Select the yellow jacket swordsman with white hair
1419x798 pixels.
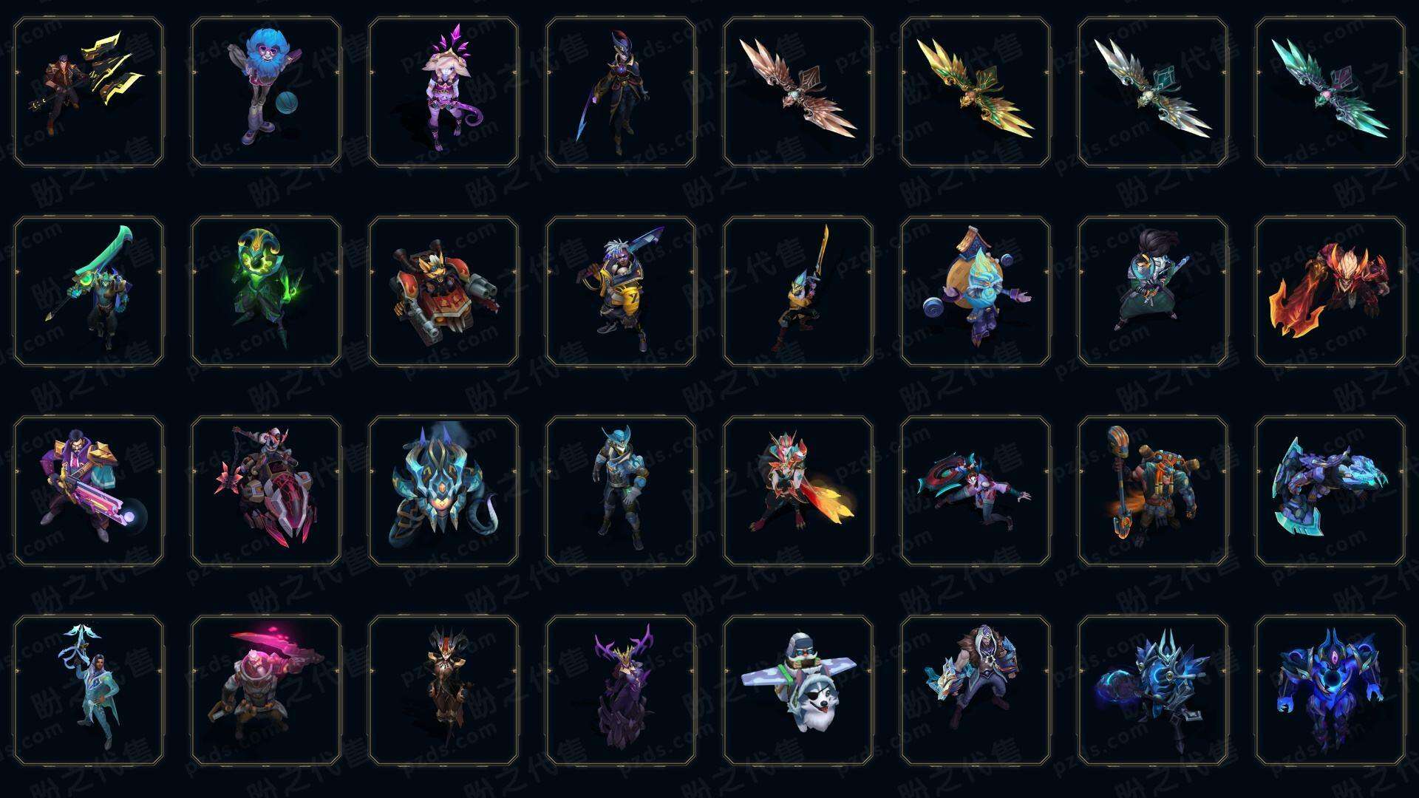point(621,292)
